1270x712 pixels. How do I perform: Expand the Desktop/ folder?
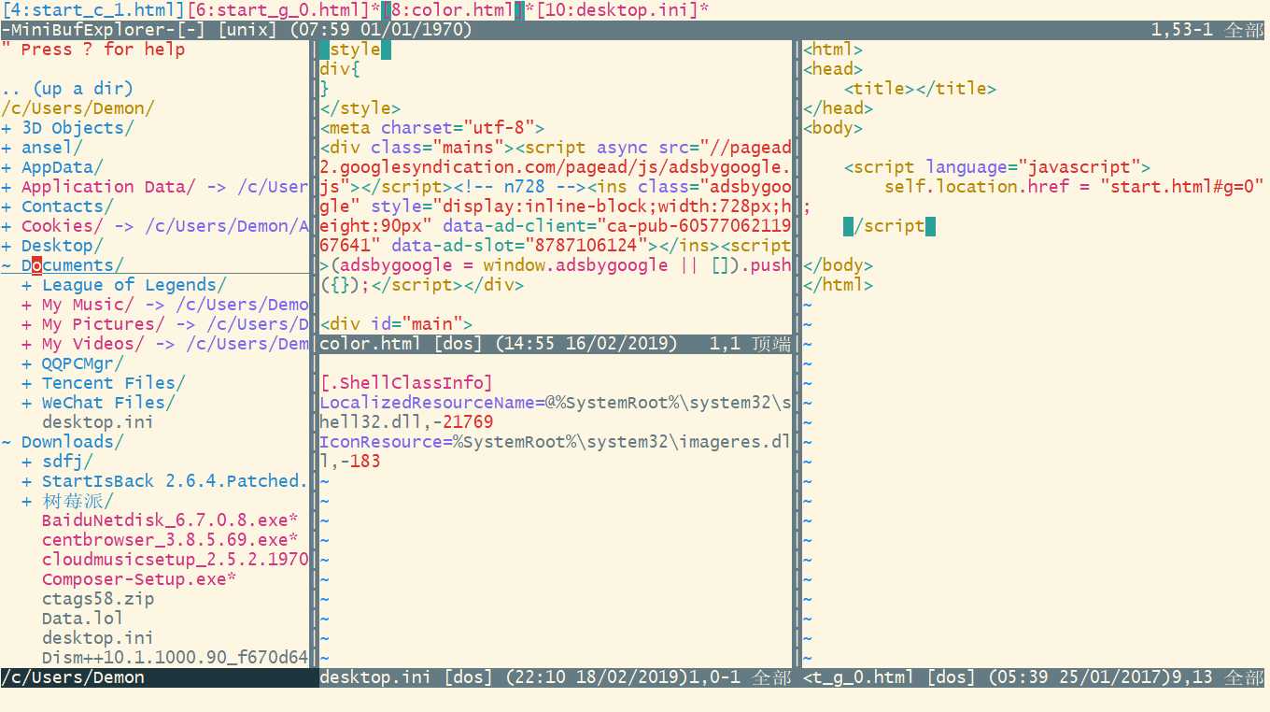click(52, 246)
